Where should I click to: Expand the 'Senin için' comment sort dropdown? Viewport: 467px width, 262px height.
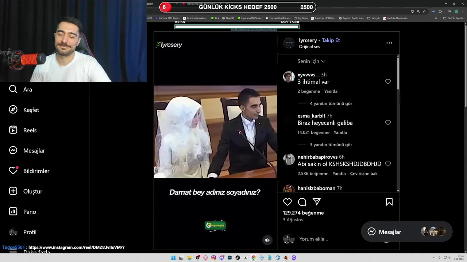pyautogui.click(x=311, y=61)
